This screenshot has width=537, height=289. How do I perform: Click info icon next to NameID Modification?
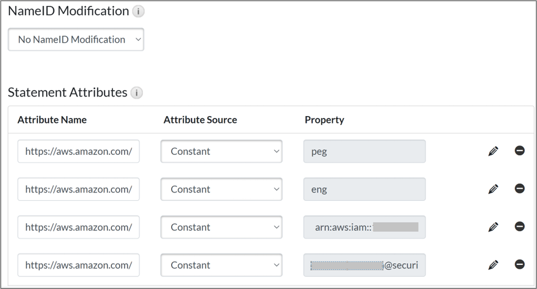[x=138, y=11]
